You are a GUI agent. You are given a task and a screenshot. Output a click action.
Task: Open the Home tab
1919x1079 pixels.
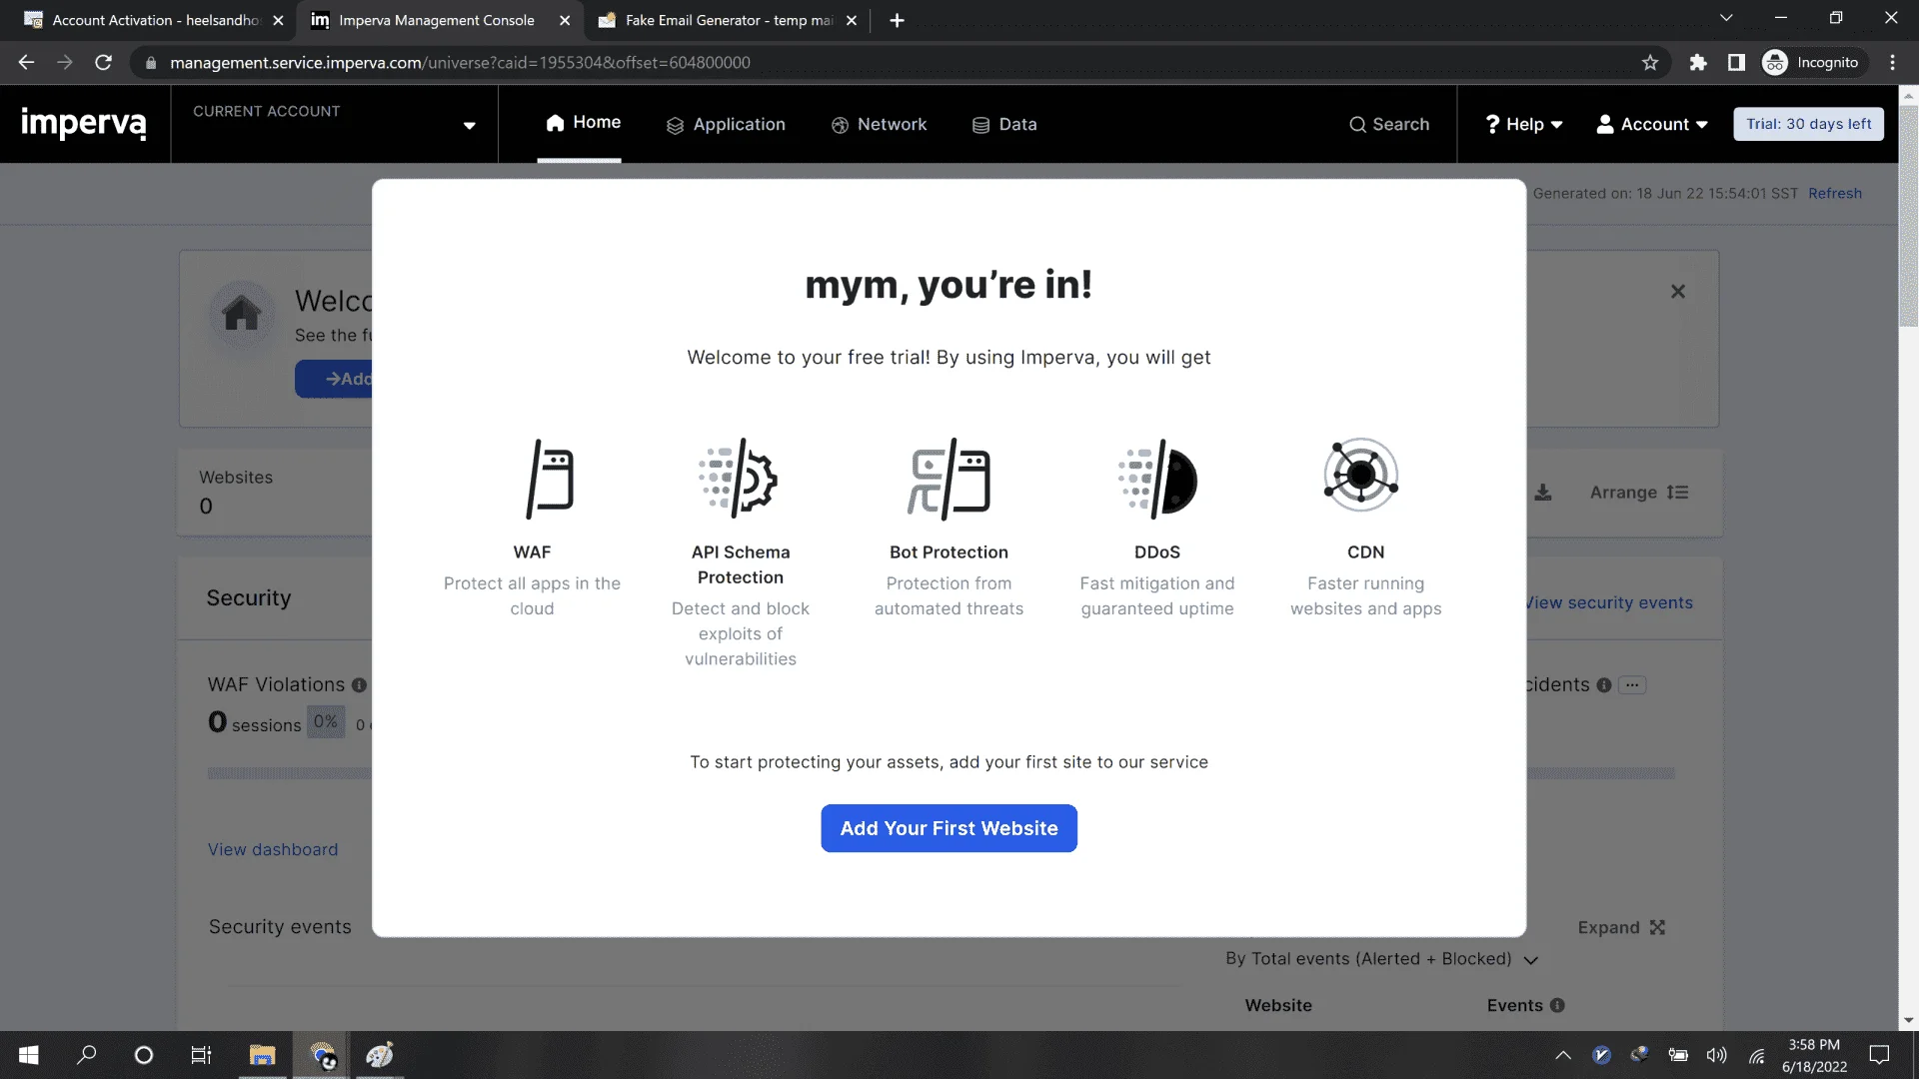(x=583, y=123)
